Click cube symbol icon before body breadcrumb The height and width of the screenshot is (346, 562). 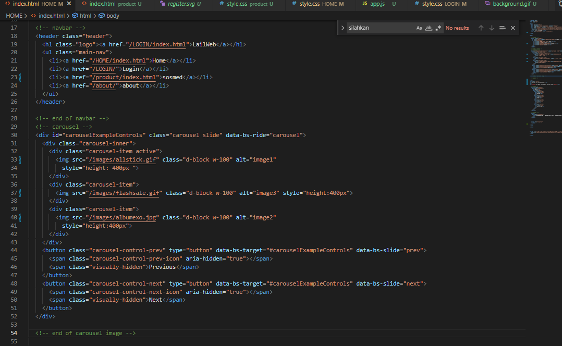[x=102, y=16]
